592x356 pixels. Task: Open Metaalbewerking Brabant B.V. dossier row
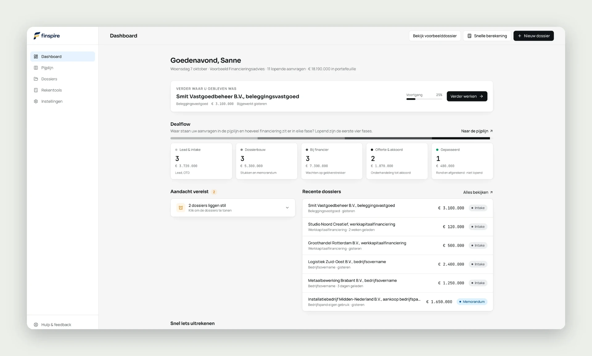point(397,283)
